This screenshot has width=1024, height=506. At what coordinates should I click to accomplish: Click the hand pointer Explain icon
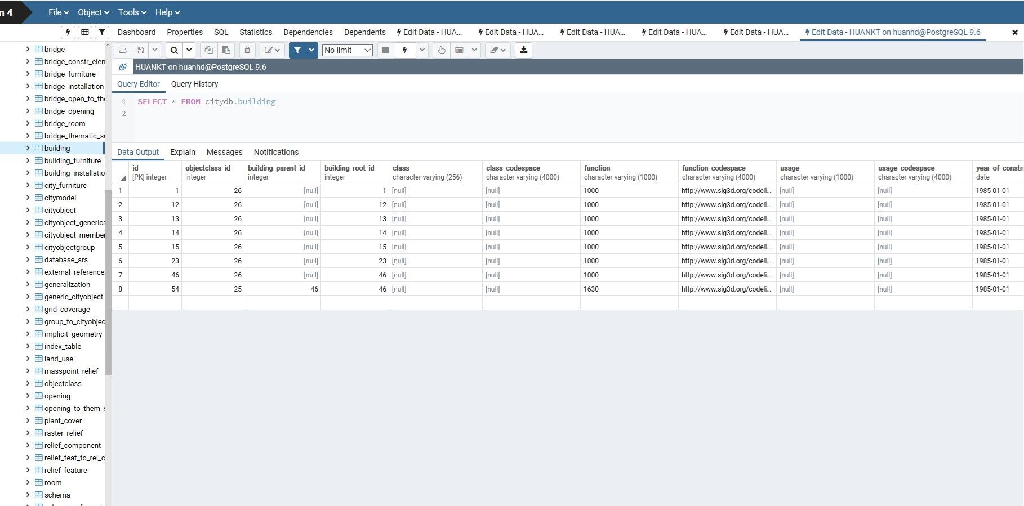point(442,50)
